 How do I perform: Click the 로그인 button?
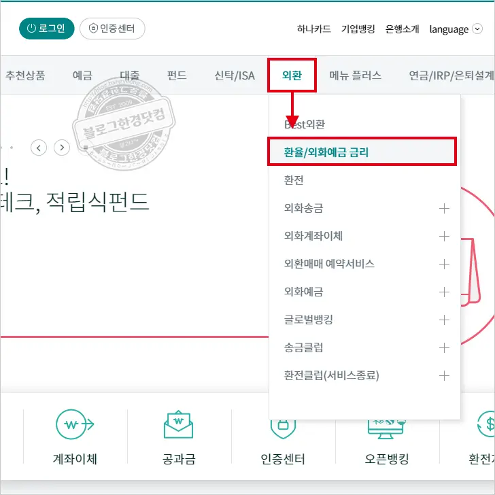(47, 29)
